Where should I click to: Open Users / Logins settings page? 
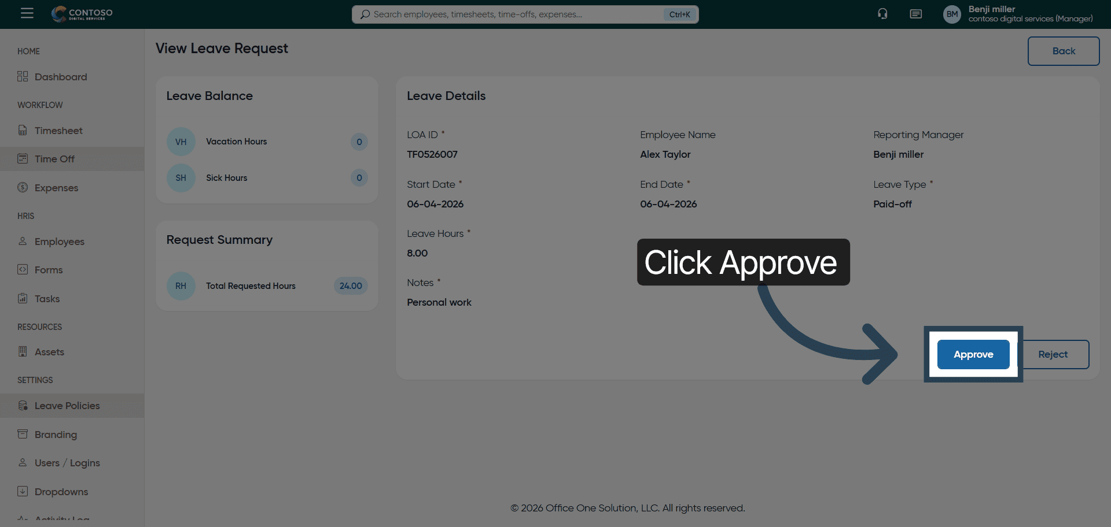[x=67, y=463]
